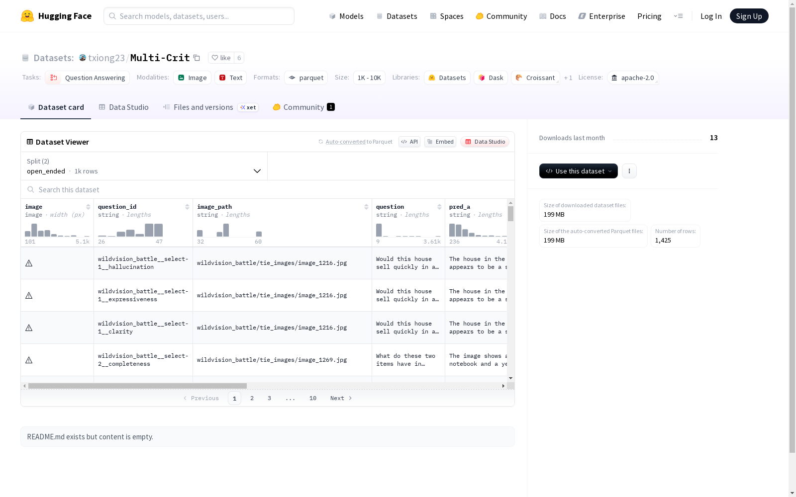Image resolution: width=796 pixels, height=497 pixels.
Task: Open the txiong23 profile link
Action: coord(106,58)
